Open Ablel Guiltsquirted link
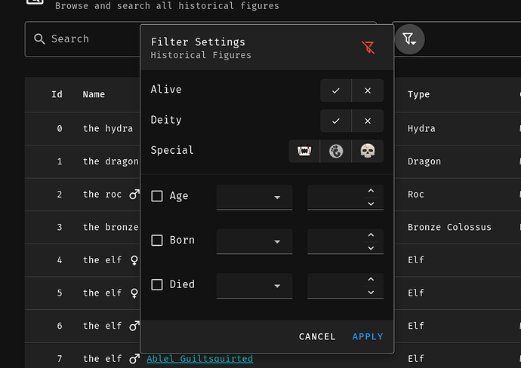 pyautogui.click(x=199, y=359)
